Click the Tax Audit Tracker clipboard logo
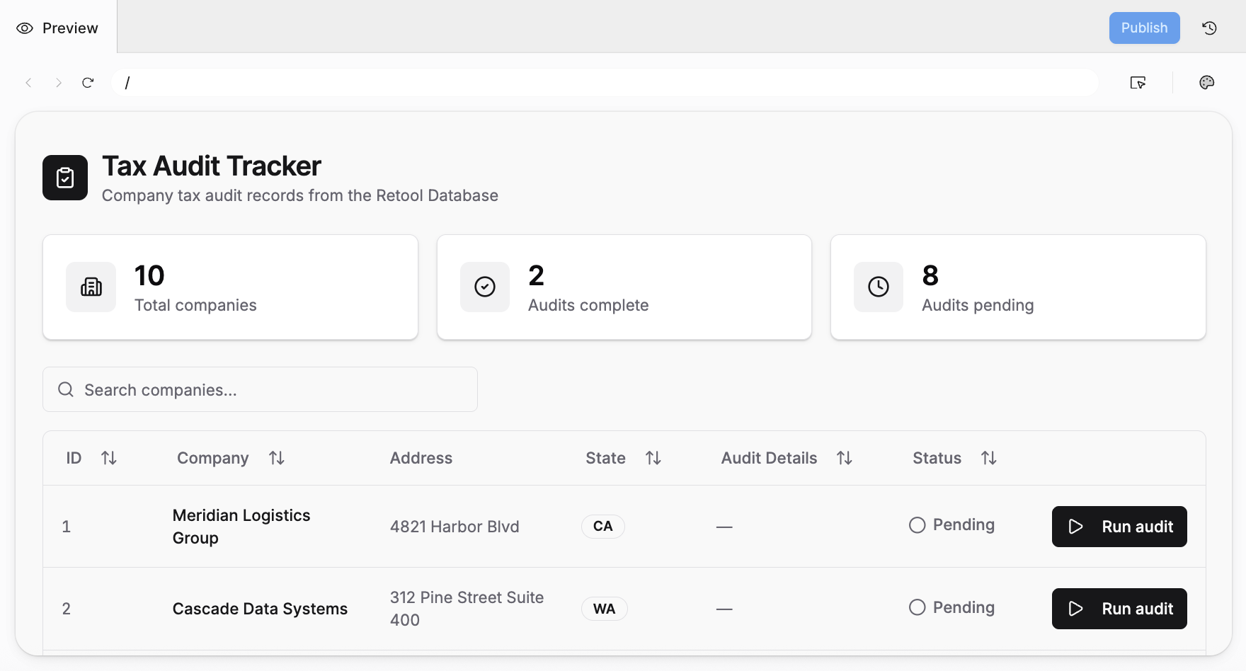 pos(65,178)
